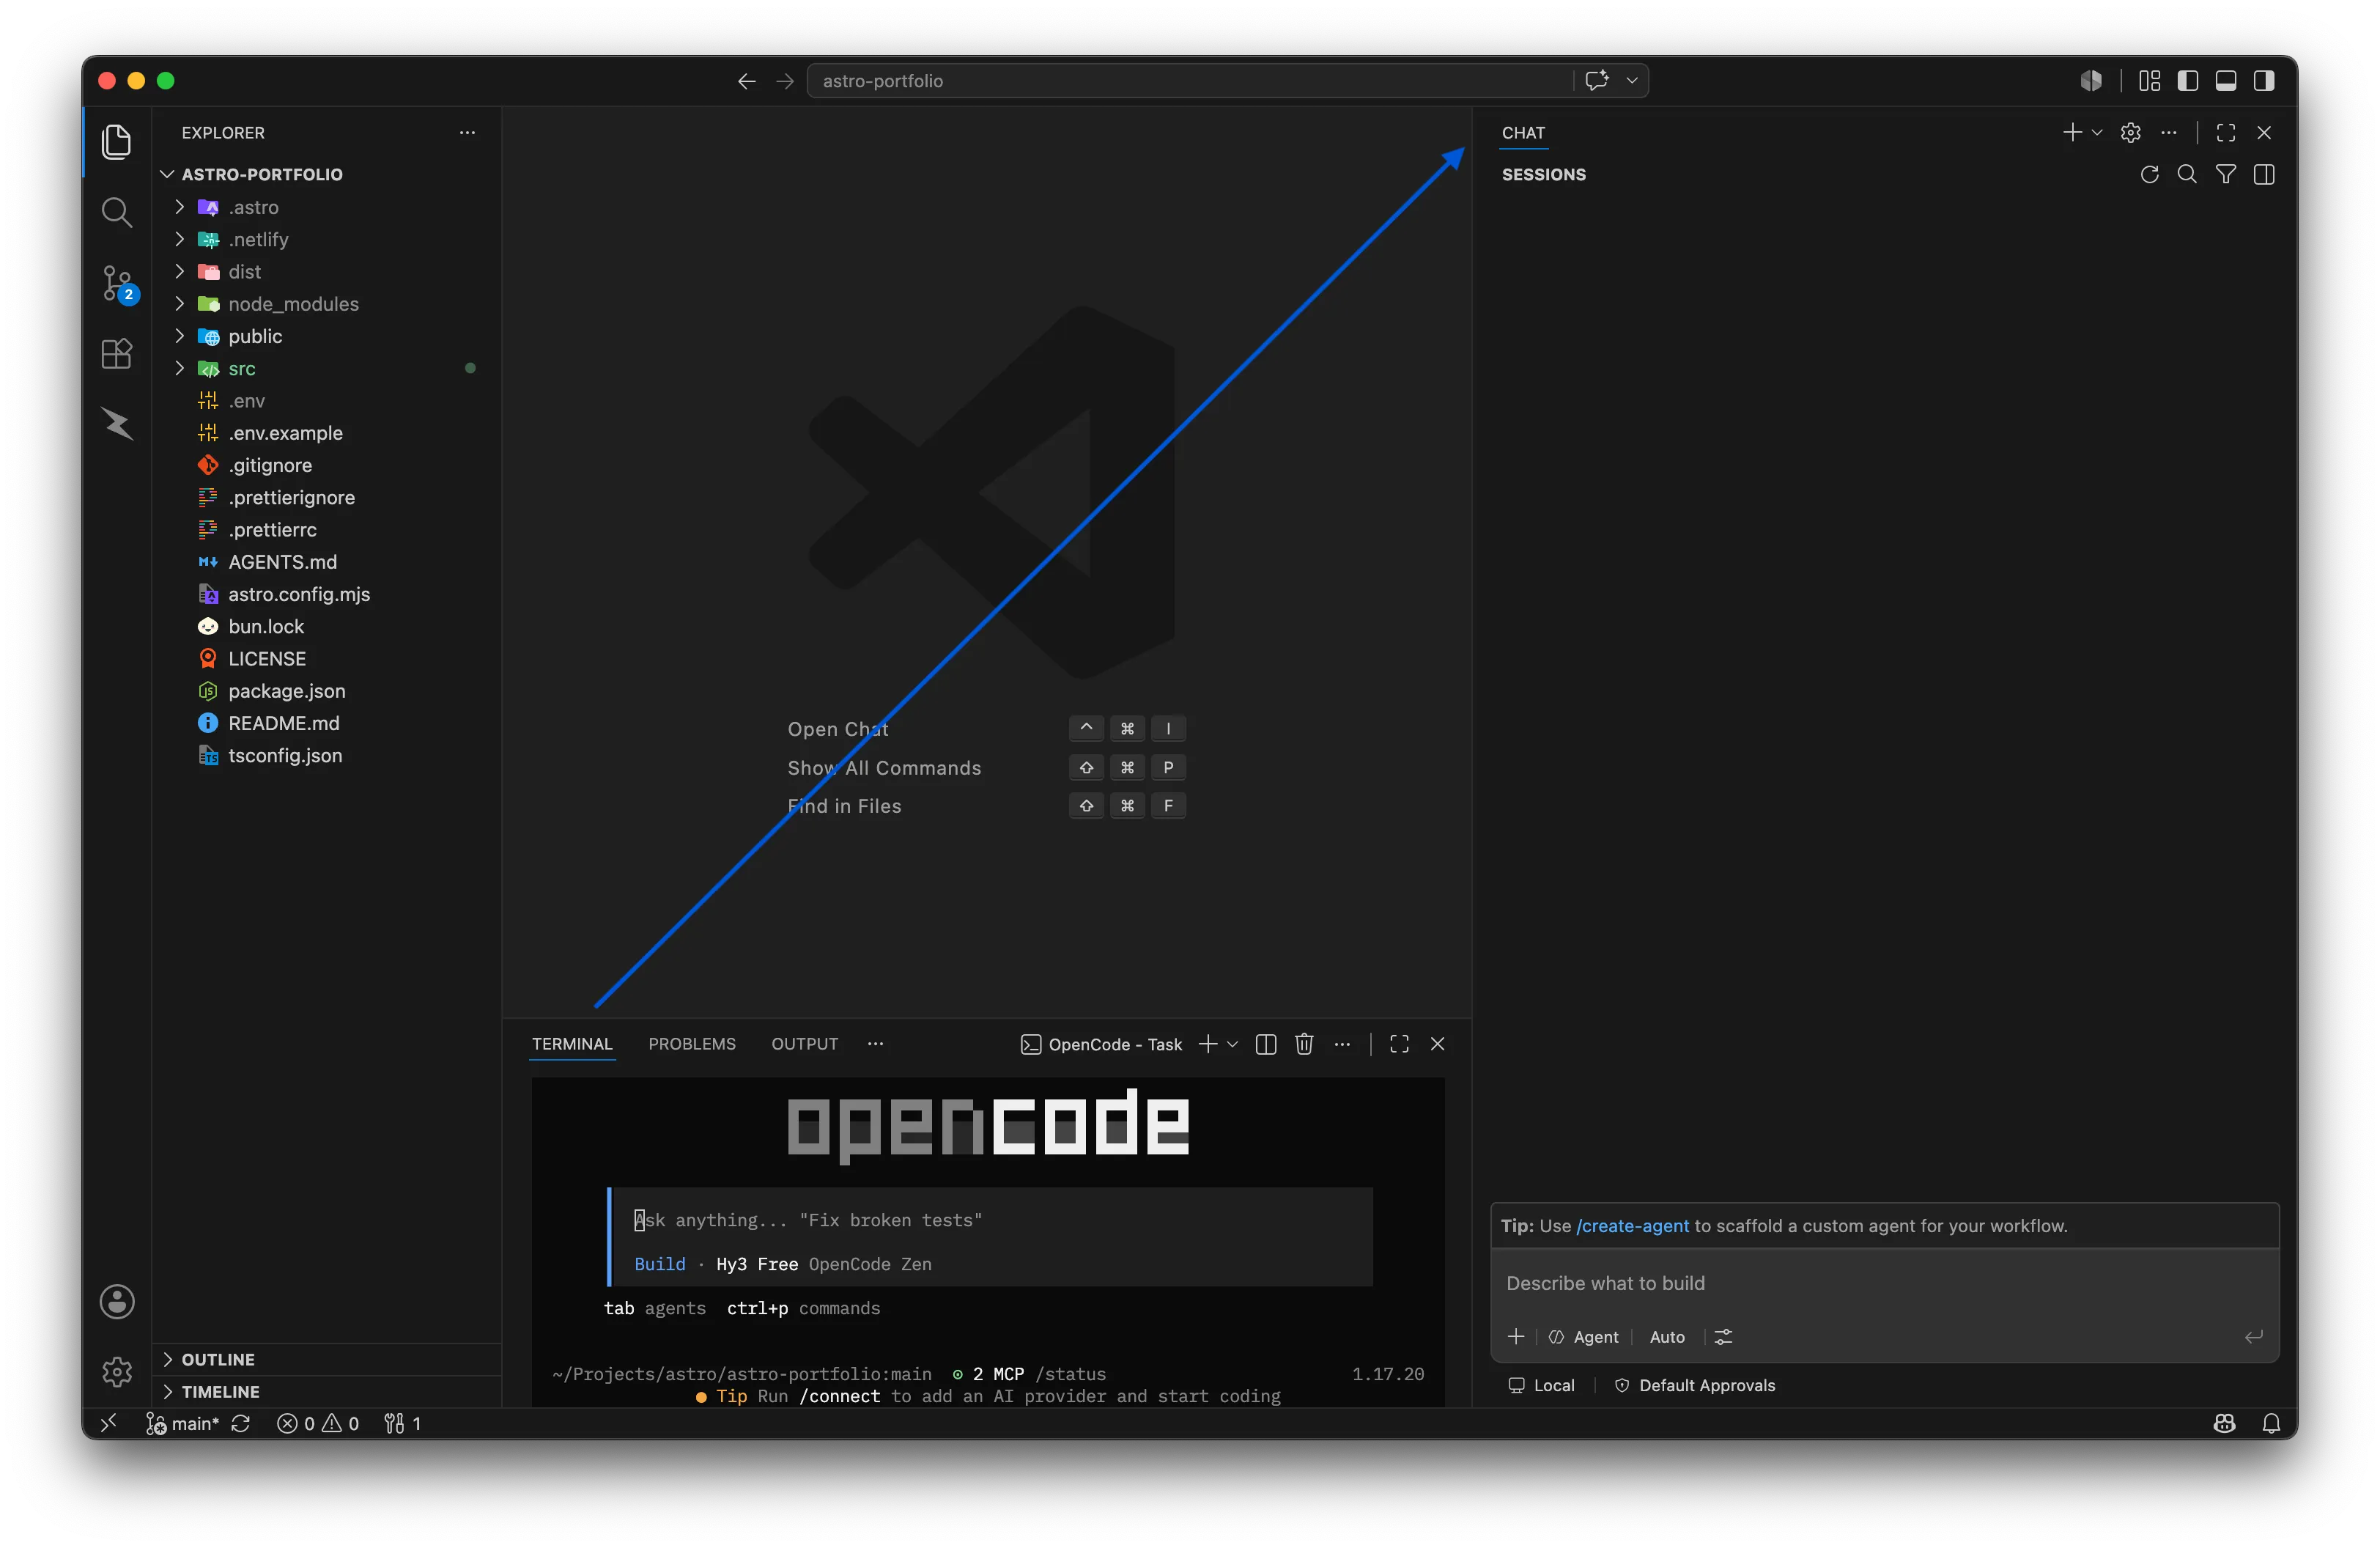This screenshot has height=1548, width=2380.
Task: Open the Accounts menu in activity bar
Action: [x=117, y=1301]
